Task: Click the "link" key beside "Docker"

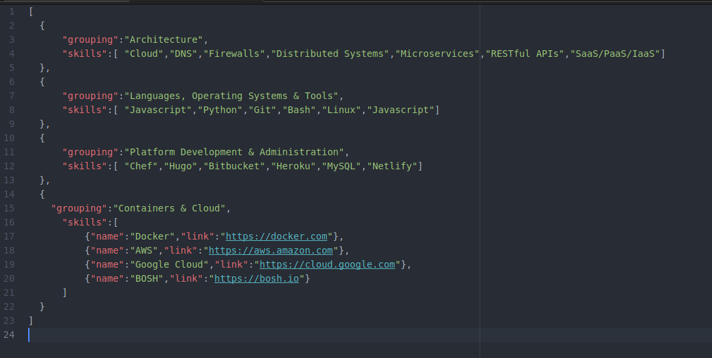Action: [x=198, y=236]
